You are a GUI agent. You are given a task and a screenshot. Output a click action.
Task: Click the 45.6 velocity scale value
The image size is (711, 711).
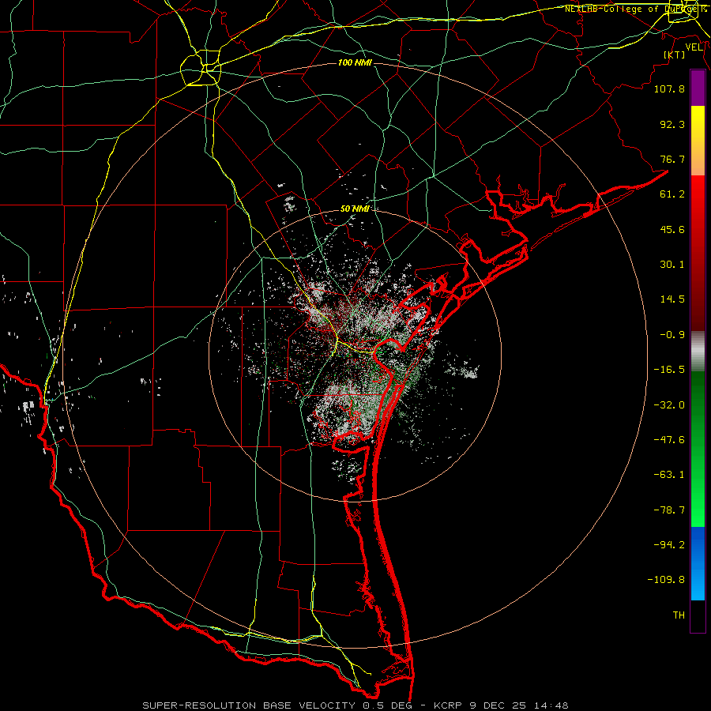coord(672,229)
